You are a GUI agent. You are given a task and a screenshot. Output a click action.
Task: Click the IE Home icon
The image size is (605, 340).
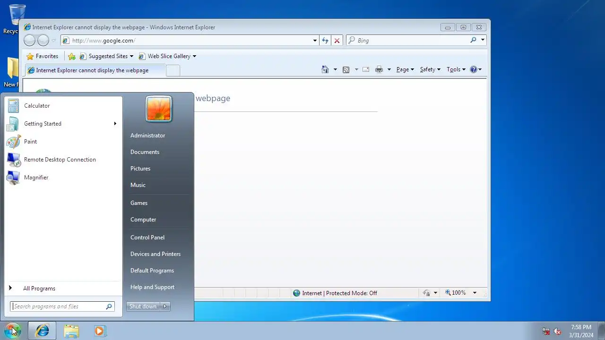tap(325, 69)
